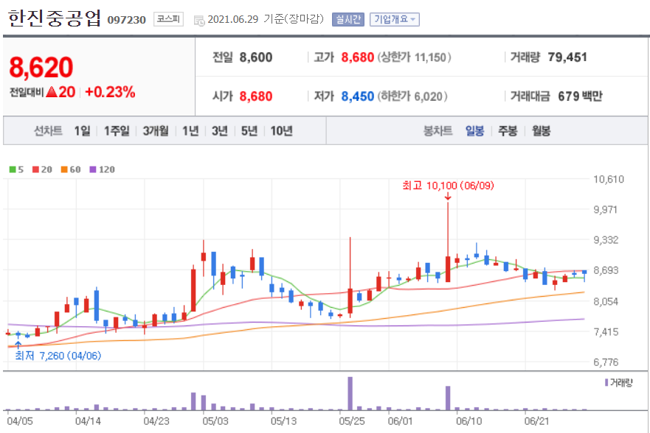650x433 pixels.
Task: Select the 3년 line chart tab
Action: 220,131
